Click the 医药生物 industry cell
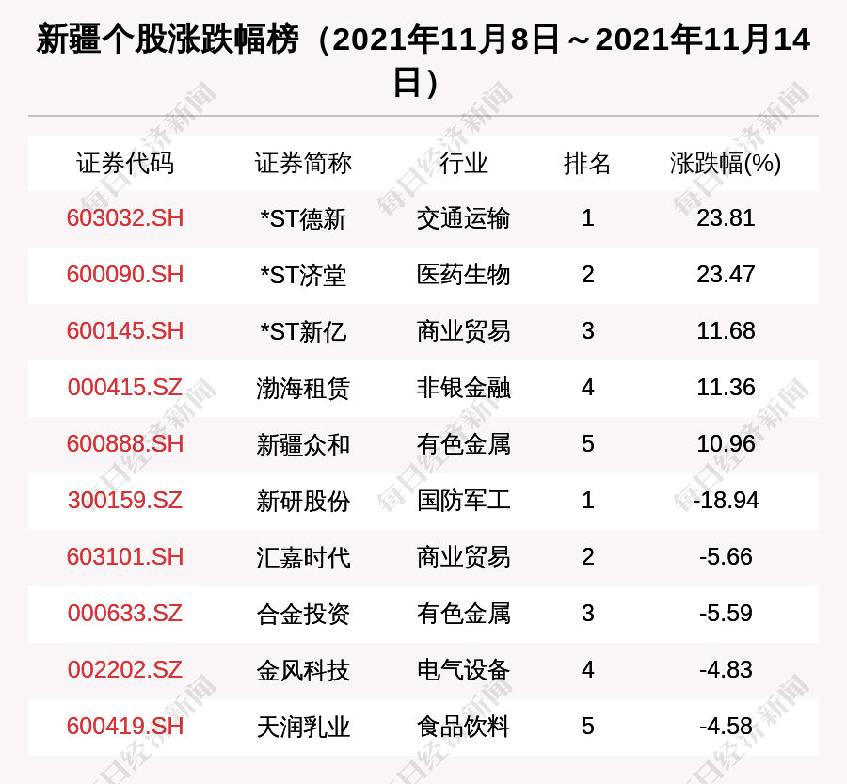Screen dimensions: 847x784 coord(463,275)
